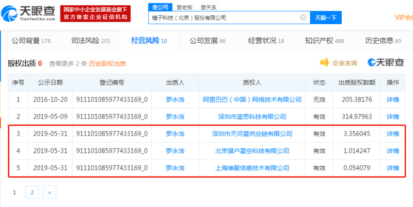
Task: Go to page 2 of results
Action: (x=32, y=192)
